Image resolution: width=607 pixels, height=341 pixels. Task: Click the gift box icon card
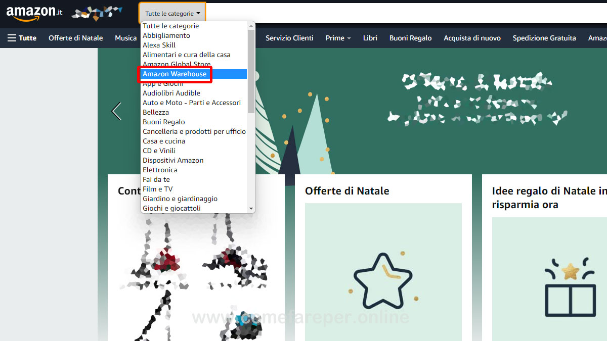tap(569, 287)
